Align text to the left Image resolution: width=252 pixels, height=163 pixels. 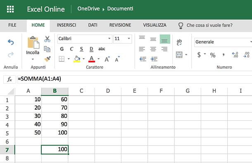[x=142, y=49]
